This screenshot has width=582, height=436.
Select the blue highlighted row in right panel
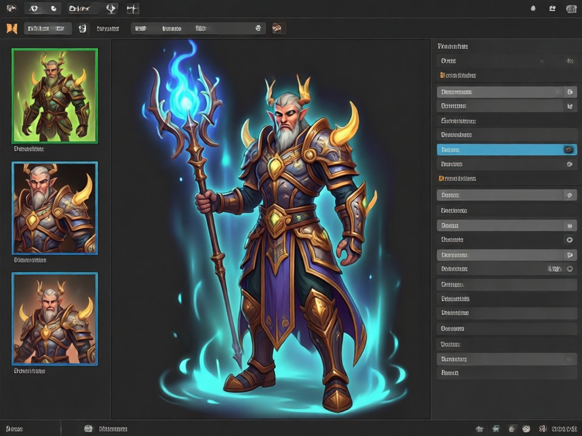(x=506, y=150)
